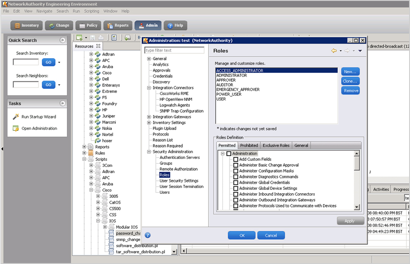Click the checklist icon in the small toolbar
Image resolution: width=410 pixels, height=264 pixels.
114,38
